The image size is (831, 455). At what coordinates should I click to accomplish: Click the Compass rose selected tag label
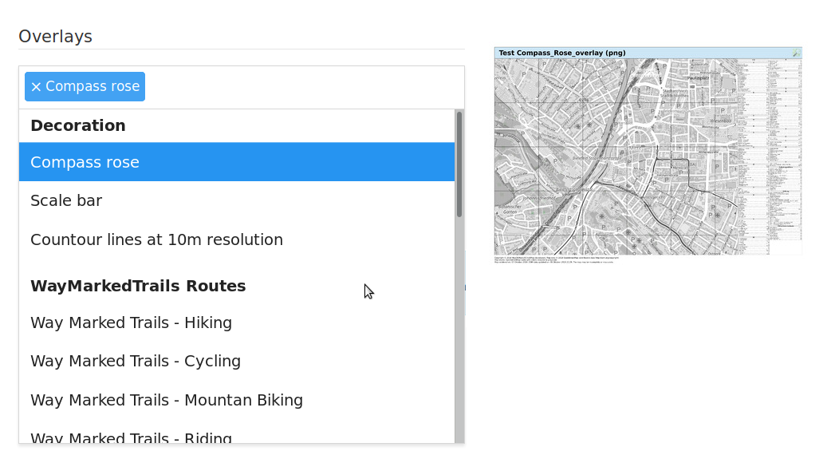[x=93, y=86]
